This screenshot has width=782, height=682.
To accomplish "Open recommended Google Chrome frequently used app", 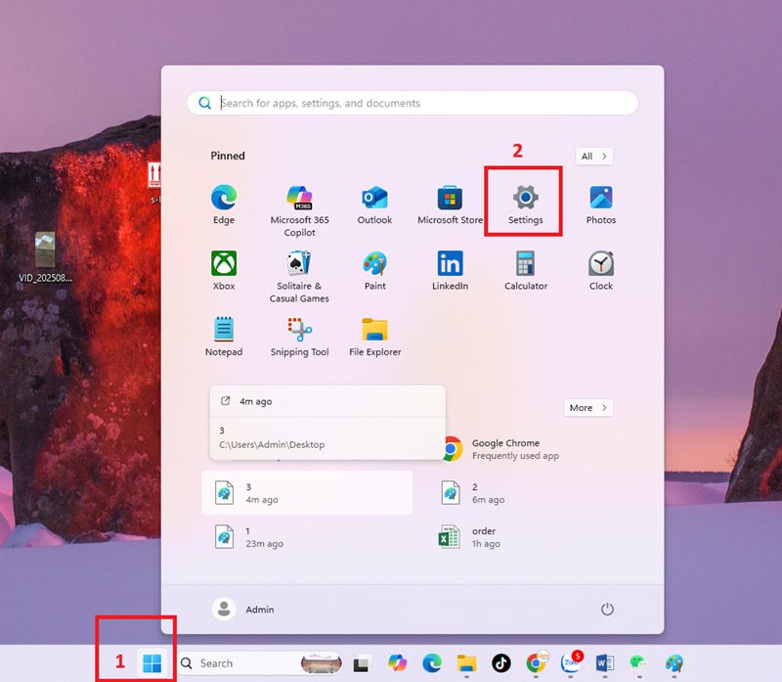I will pyautogui.click(x=501, y=449).
